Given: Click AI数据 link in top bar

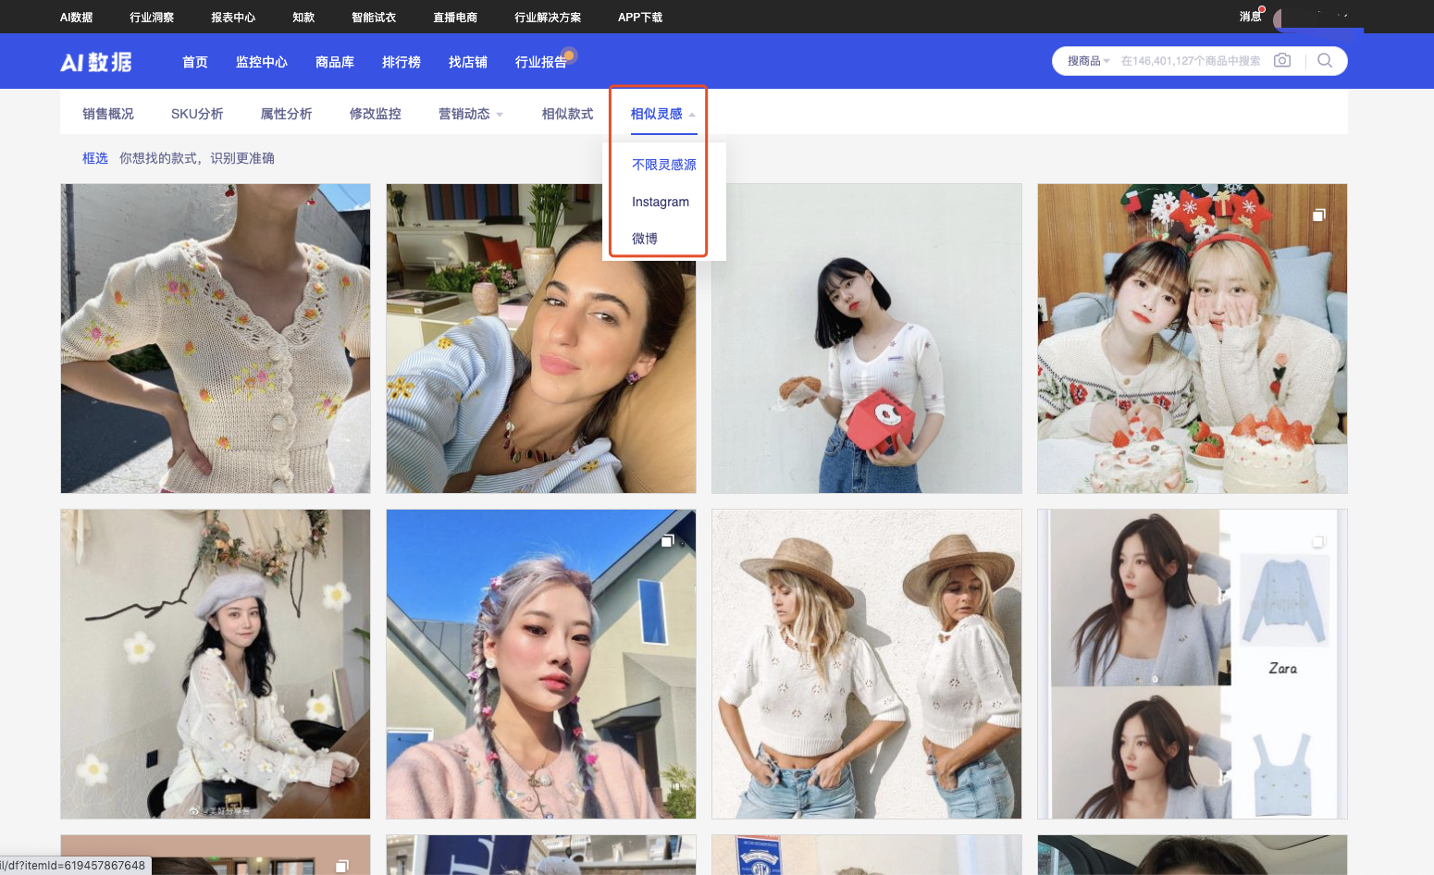Looking at the screenshot, I should tap(77, 18).
